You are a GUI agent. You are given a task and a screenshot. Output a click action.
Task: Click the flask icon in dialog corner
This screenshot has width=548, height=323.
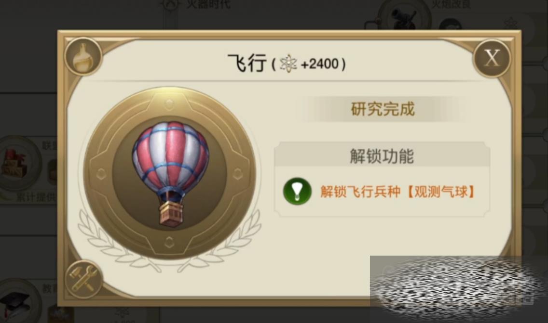pyautogui.click(x=83, y=56)
